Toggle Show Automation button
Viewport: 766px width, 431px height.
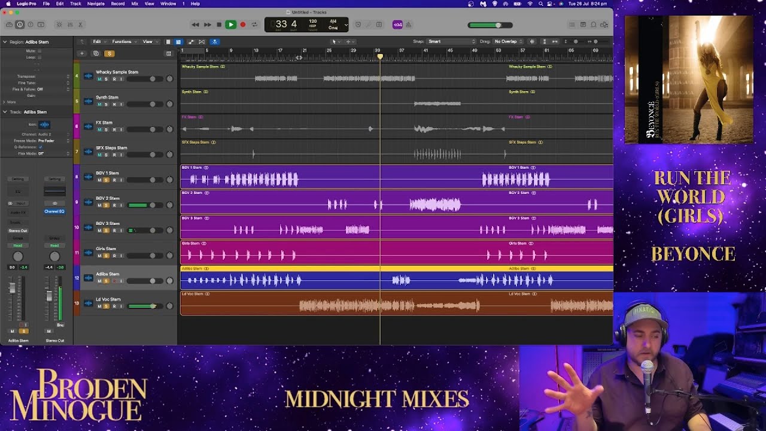point(191,42)
